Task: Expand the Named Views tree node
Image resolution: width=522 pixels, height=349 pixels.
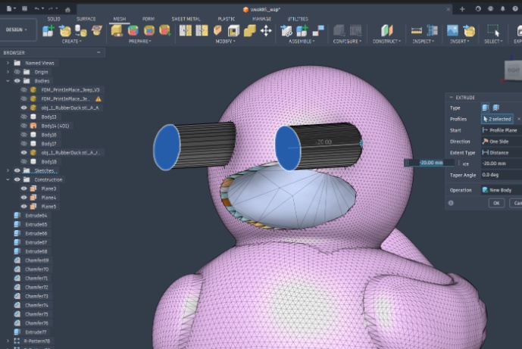Action: pos(8,63)
